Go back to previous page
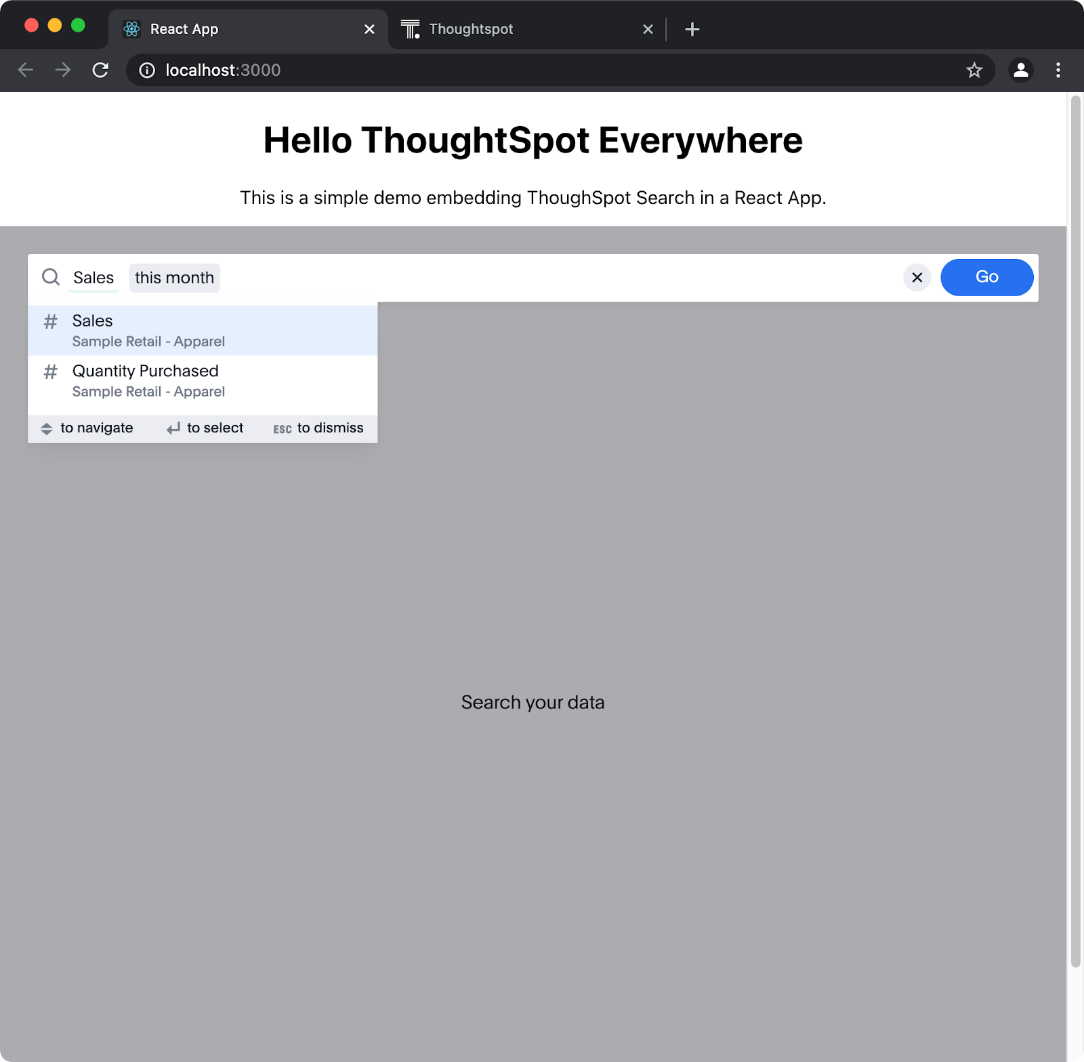The width and height of the screenshot is (1084, 1062). point(26,70)
